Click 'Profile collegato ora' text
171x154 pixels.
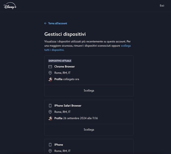point(67,79)
